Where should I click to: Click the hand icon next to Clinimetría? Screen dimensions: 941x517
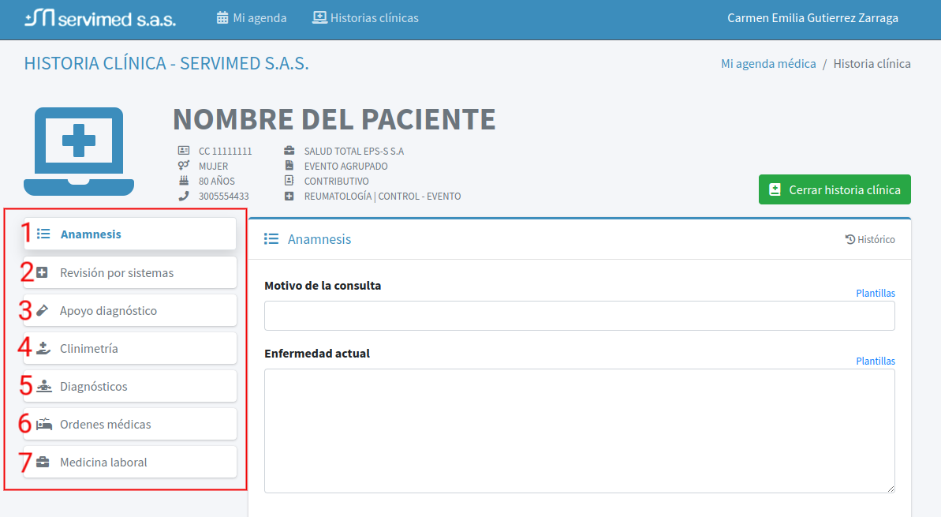coord(43,348)
